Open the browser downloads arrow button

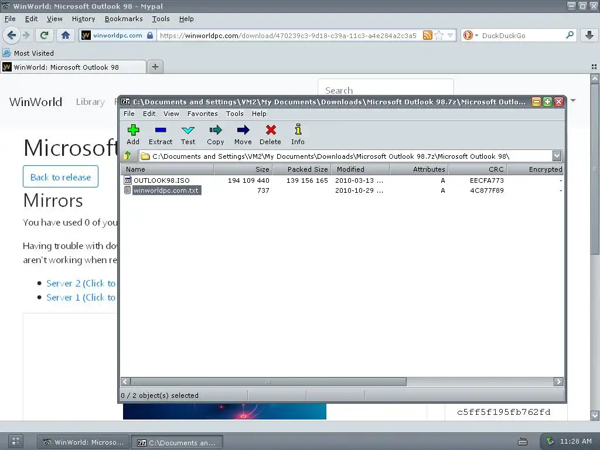pyautogui.click(x=589, y=36)
